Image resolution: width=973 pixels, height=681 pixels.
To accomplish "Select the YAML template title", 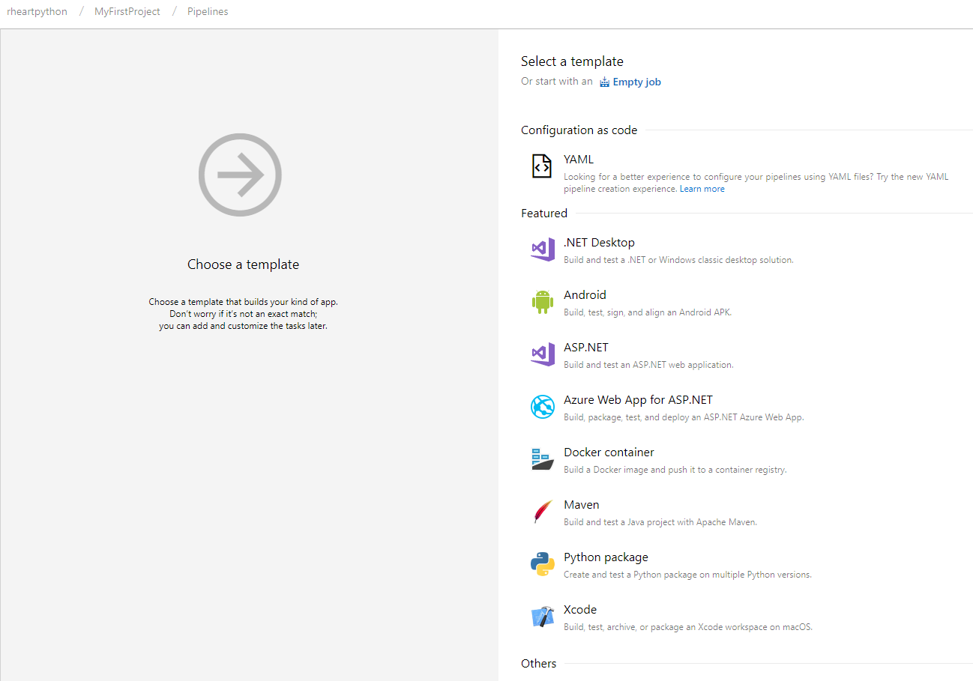I will (579, 160).
